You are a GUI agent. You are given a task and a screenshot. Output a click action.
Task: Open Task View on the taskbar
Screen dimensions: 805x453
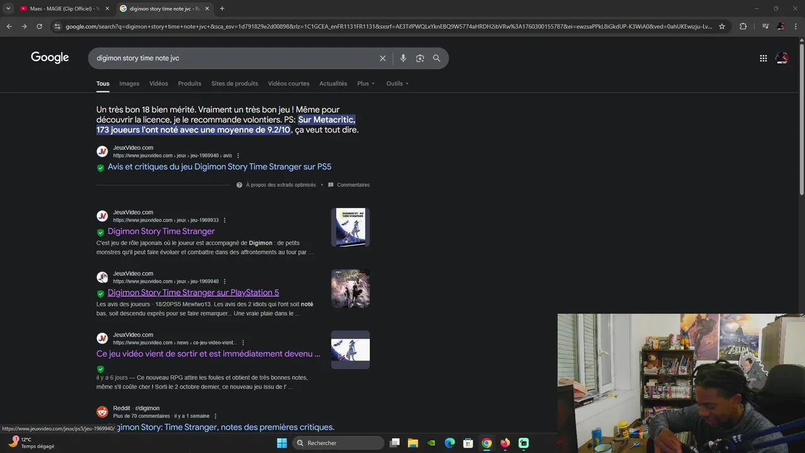pyautogui.click(x=395, y=443)
